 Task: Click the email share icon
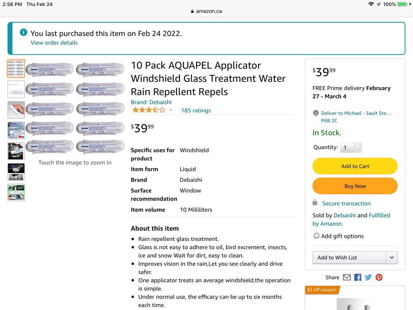pyautogui.click(x=347, y=277)
